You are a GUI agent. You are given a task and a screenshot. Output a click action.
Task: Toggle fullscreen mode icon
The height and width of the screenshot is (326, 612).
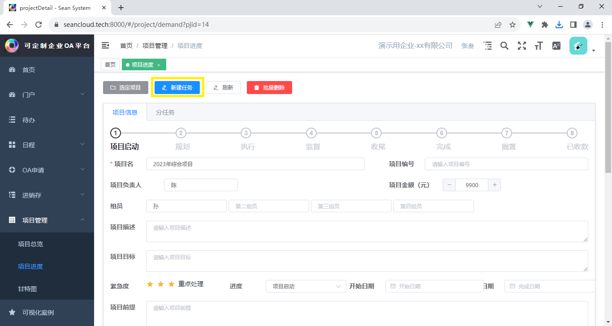pos(521,46)
